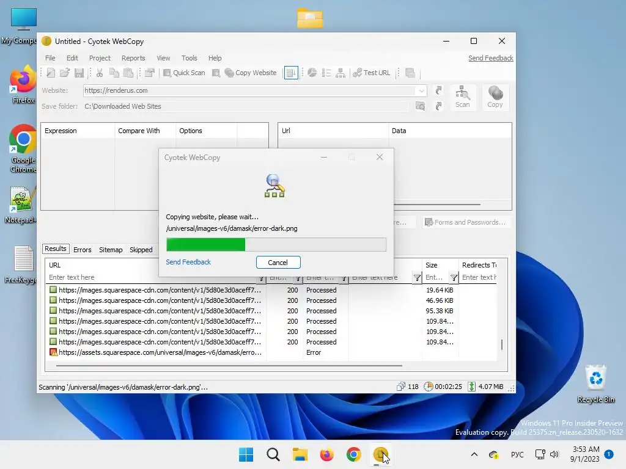Click the sitemap diagram toolbar icon
This screenshot has height=469, width=626.
(341, 73)
